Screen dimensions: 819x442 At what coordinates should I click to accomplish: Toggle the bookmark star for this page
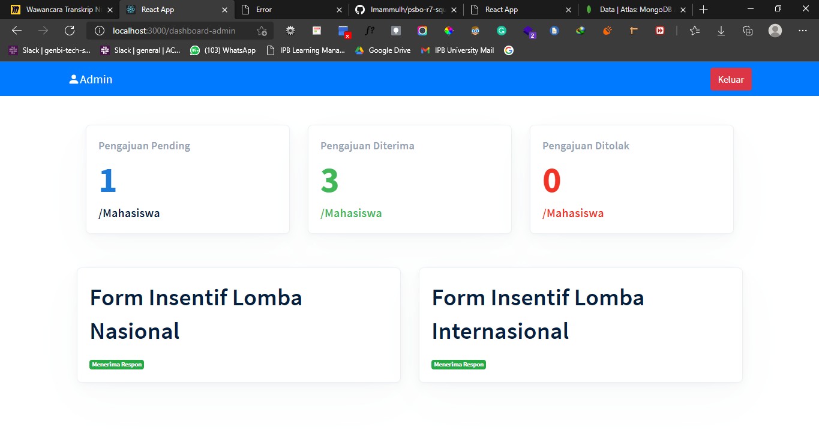click(261, 30)
